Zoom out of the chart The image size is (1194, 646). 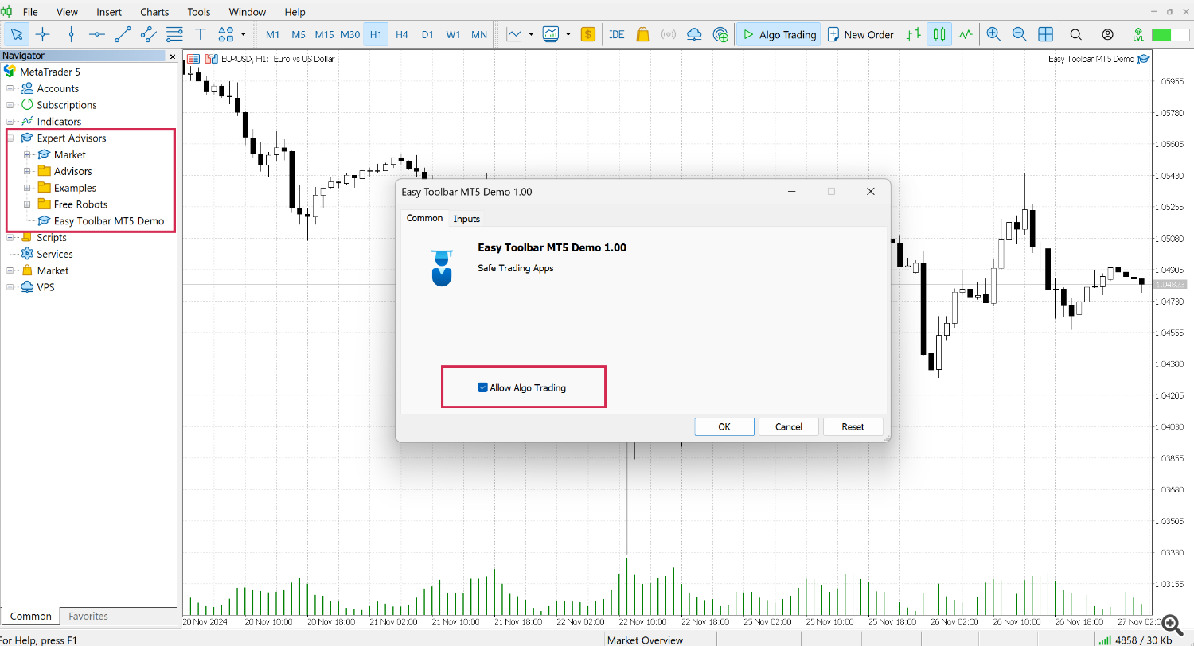[x=1020, y=34]
